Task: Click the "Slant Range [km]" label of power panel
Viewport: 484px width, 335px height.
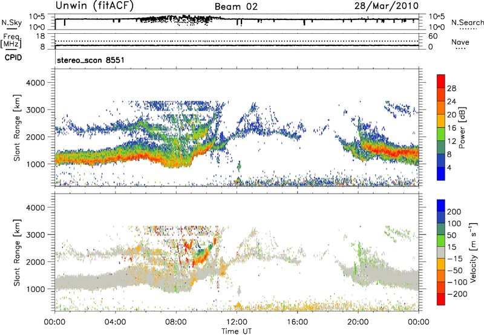Action: pyautogui.click(x=17, y=128)
